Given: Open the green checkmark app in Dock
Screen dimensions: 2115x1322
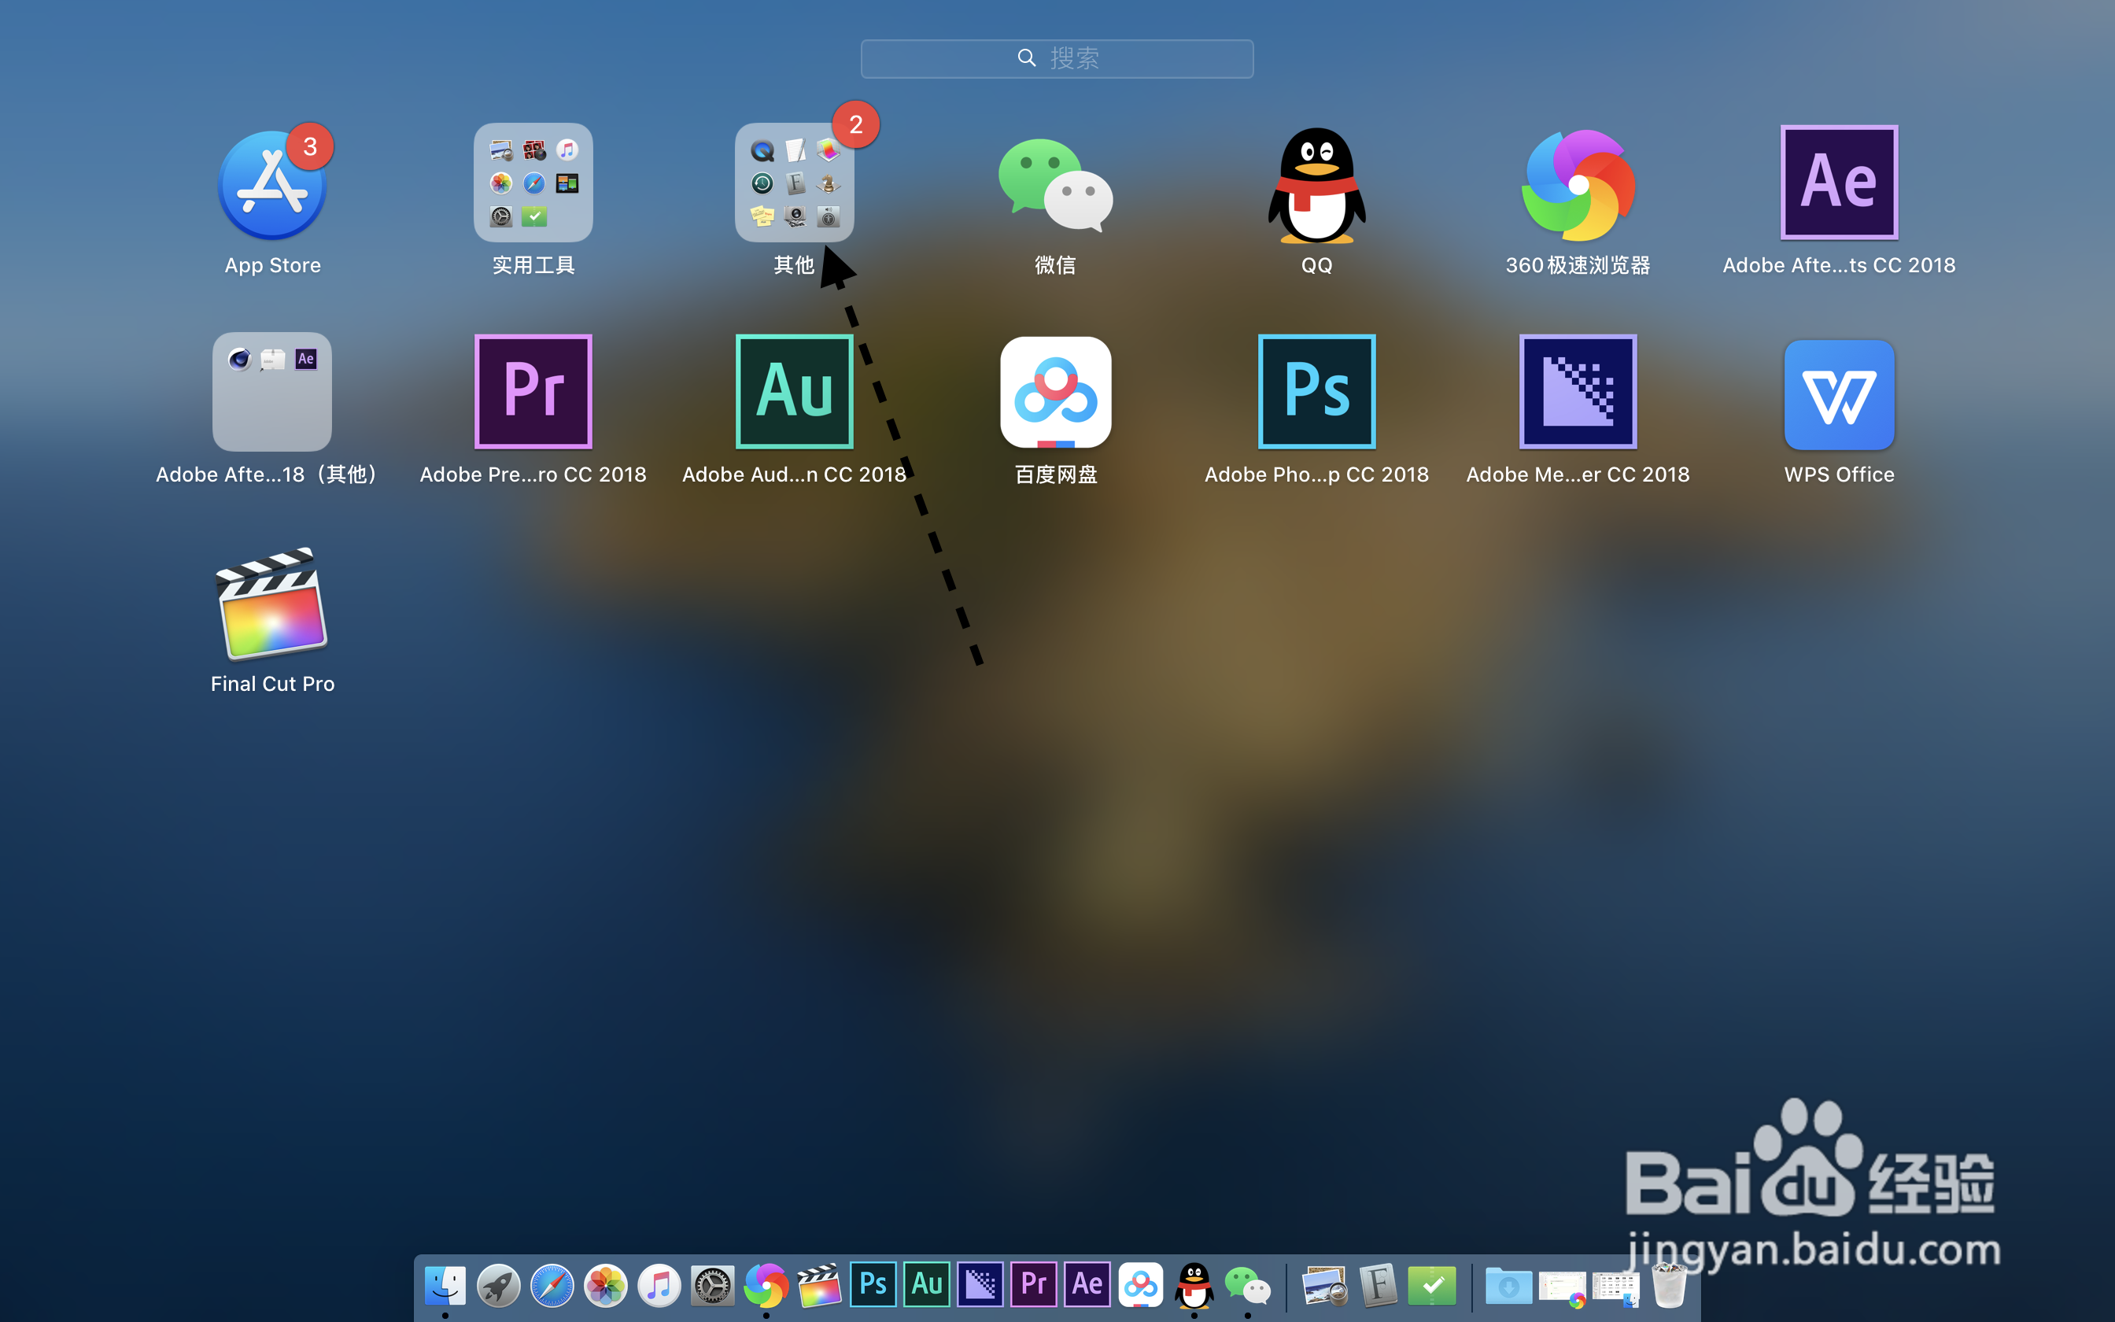Looking at the screenshot, I should (x=1431, y=1285).
